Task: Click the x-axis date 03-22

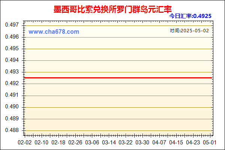Action: pyautogui.click(x=126, y=142)
